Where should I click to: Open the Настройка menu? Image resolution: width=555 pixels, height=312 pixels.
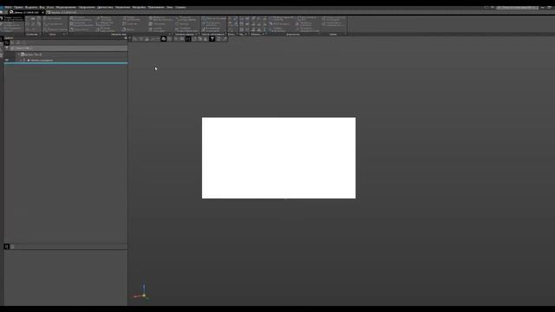coord(139,7)
